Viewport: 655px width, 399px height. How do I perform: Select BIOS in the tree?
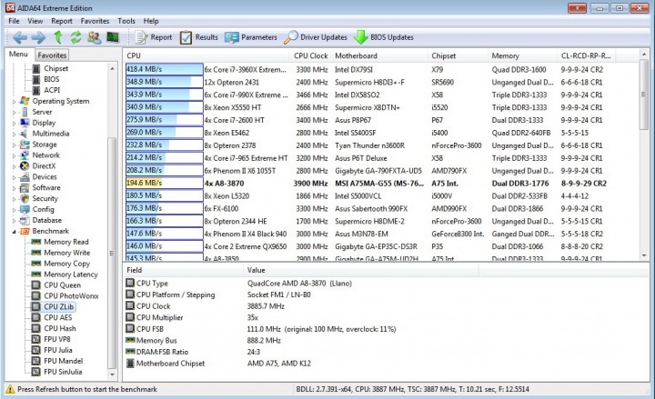(51, 79)
